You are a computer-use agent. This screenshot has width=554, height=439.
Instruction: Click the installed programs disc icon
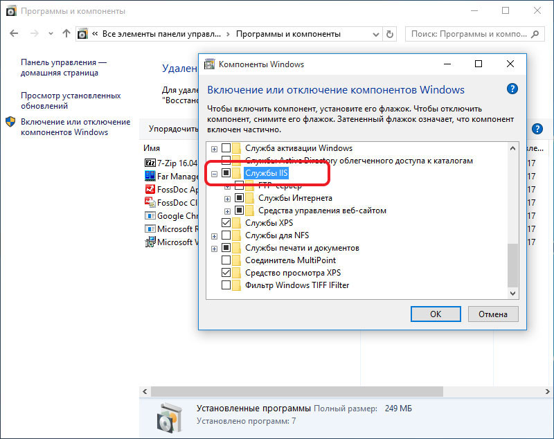170,418
